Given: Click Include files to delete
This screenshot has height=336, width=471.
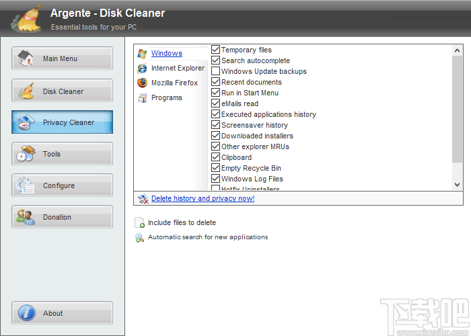Looking at the screenshot, I should click(182, 222).
